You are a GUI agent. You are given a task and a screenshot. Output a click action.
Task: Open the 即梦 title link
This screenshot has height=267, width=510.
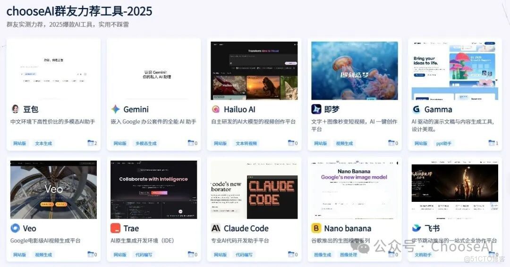point(332,110)
